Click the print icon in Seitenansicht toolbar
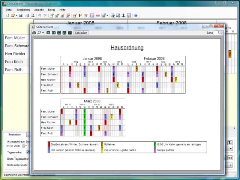This screenshot has width=240, height=180. 33,33
